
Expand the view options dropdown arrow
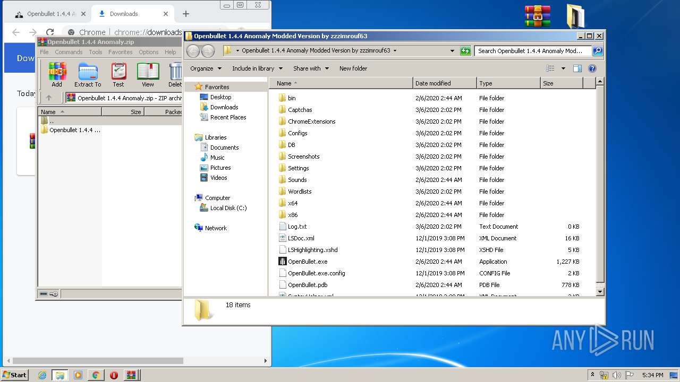(x=563, y=68)
